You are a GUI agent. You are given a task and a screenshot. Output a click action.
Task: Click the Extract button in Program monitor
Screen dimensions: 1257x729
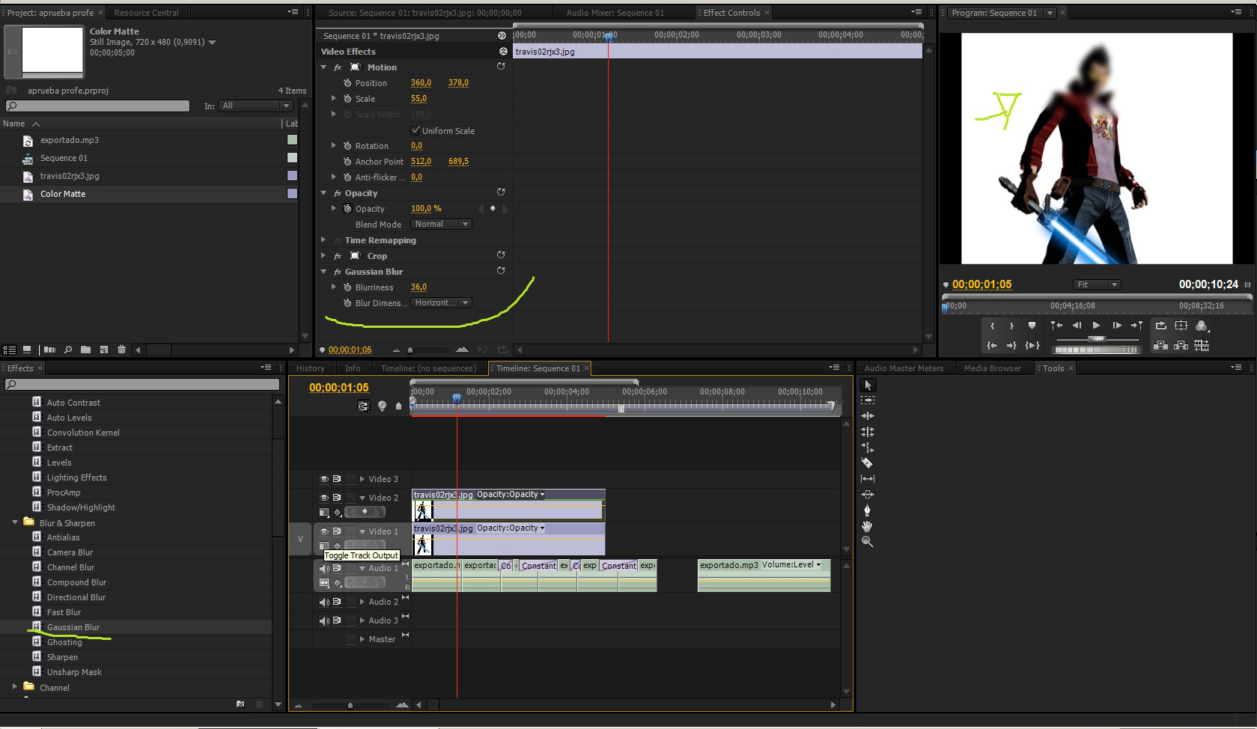[1181, 345]
